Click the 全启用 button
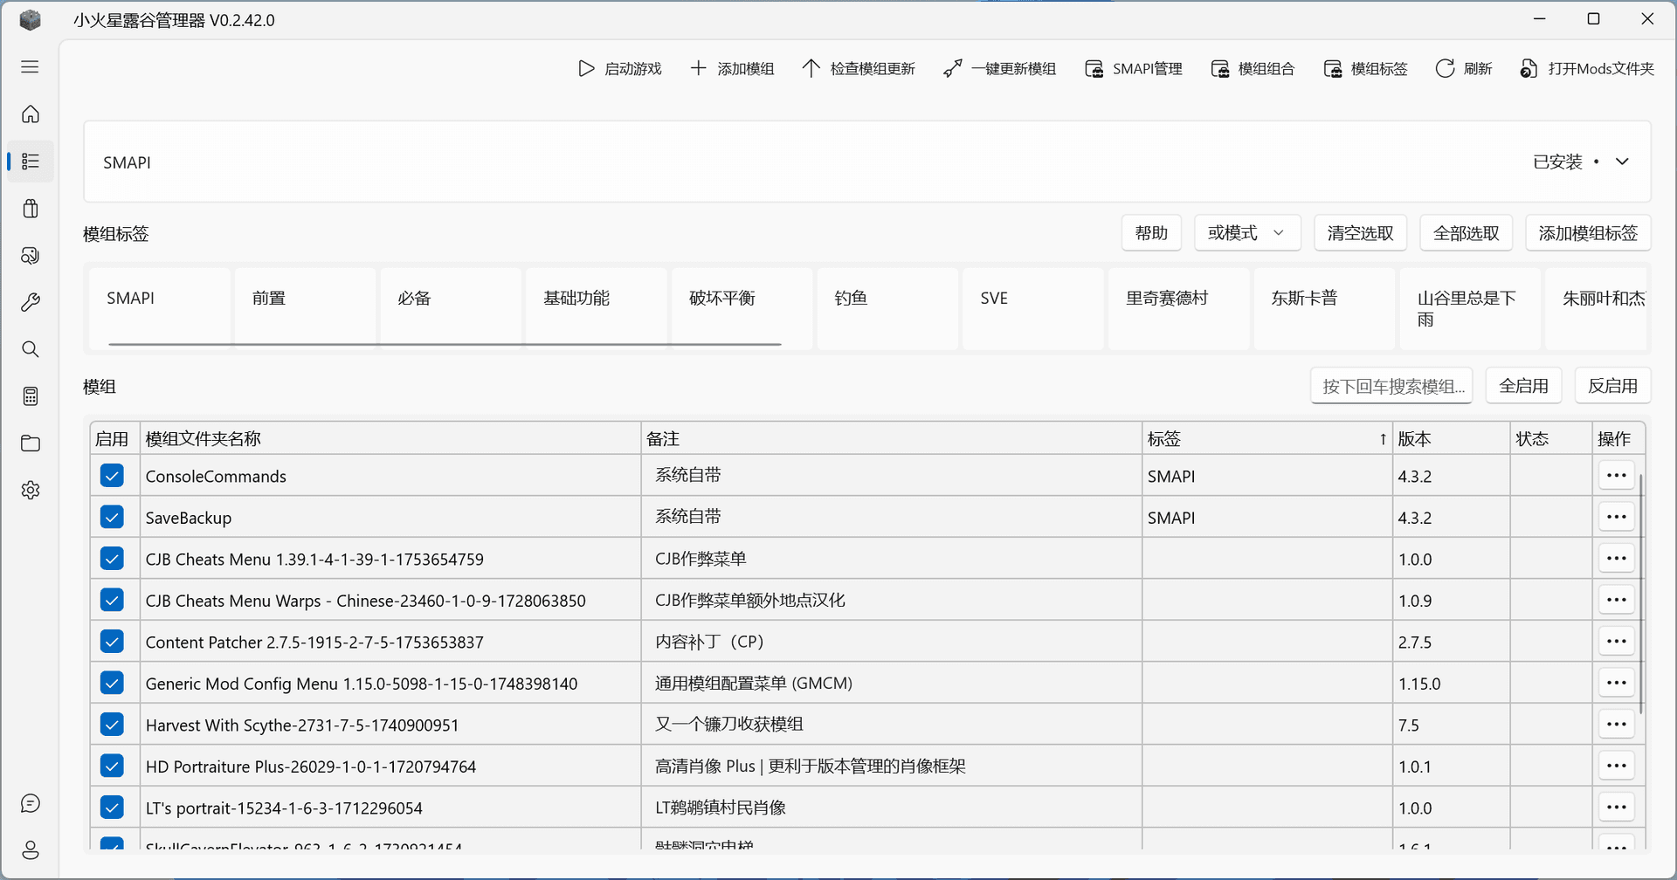 1523,386
